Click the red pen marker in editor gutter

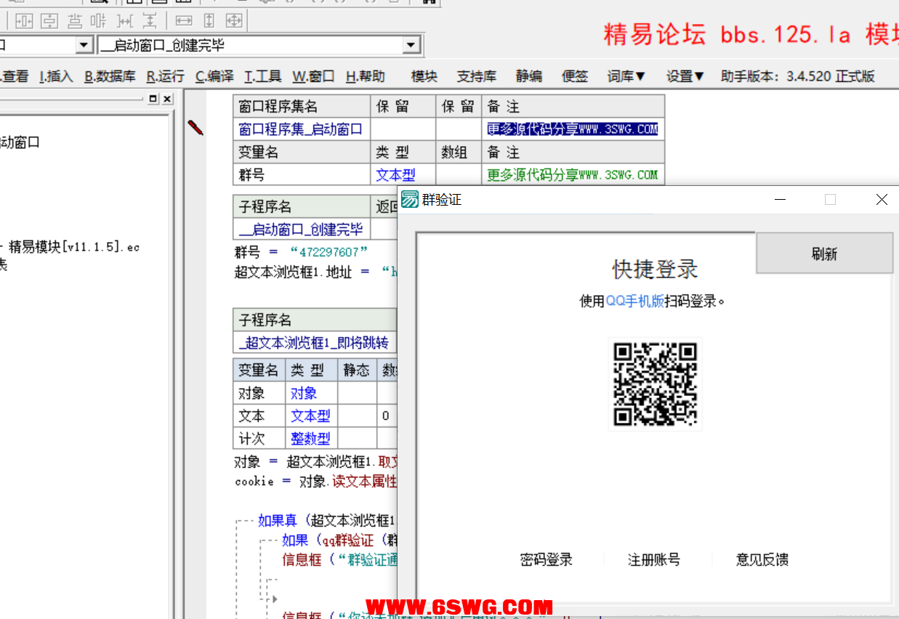point(195,128)
